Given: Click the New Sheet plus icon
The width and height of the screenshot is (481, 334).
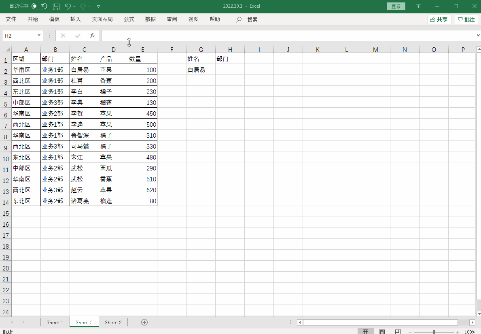Looking at the screenshot, I should 144,322.
